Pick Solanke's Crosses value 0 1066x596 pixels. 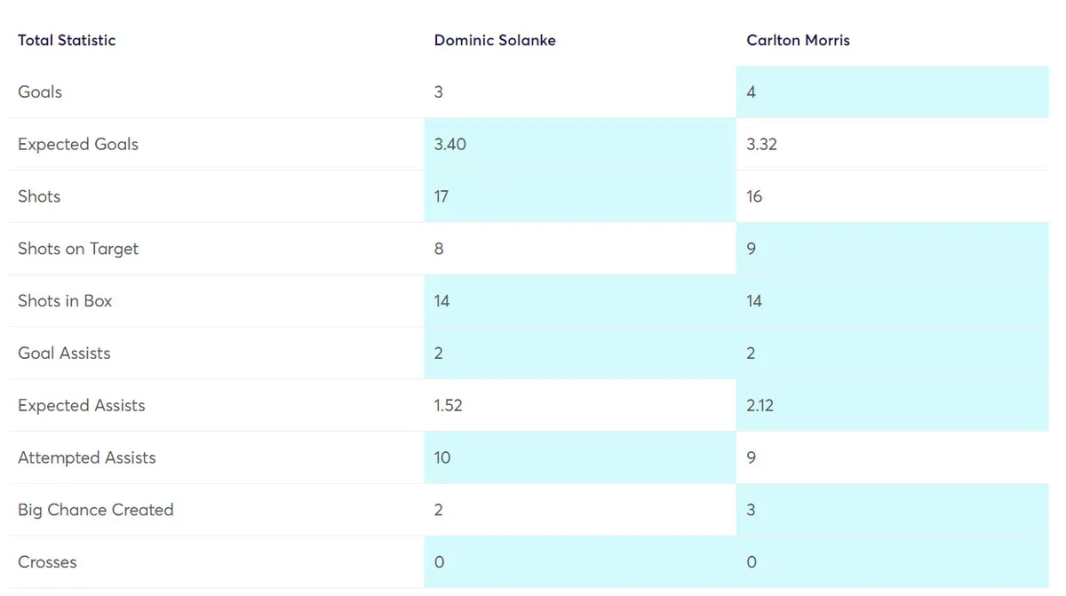click(x=439, y=563)
